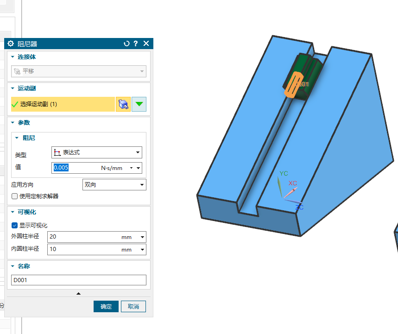
Task: Collapse the 连接体 section
Action: pos(13,57)
